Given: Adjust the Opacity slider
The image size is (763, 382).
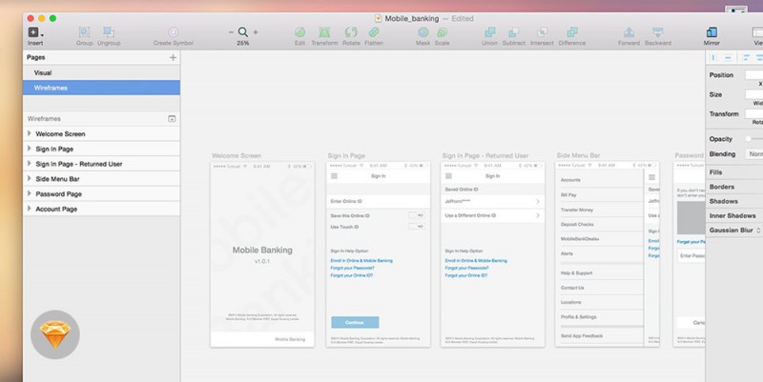Looking at the screenshot, I should pyautogui.click(x=752, y=139).
